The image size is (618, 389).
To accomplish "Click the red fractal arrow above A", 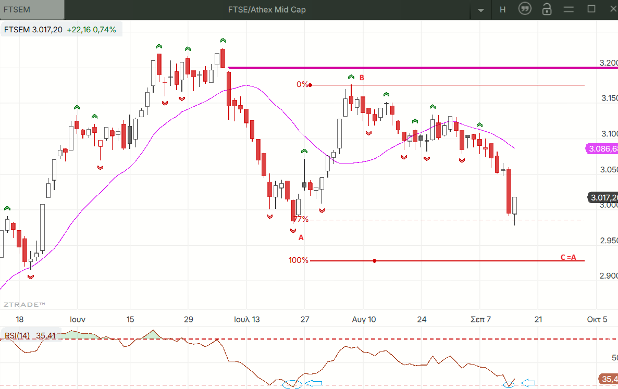I will pyautogui.click(x=293, y=231).
